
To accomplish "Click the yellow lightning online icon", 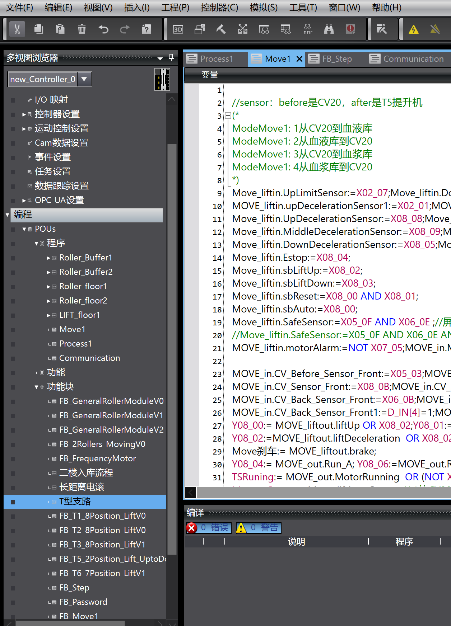I will click(x=414, y=29).
